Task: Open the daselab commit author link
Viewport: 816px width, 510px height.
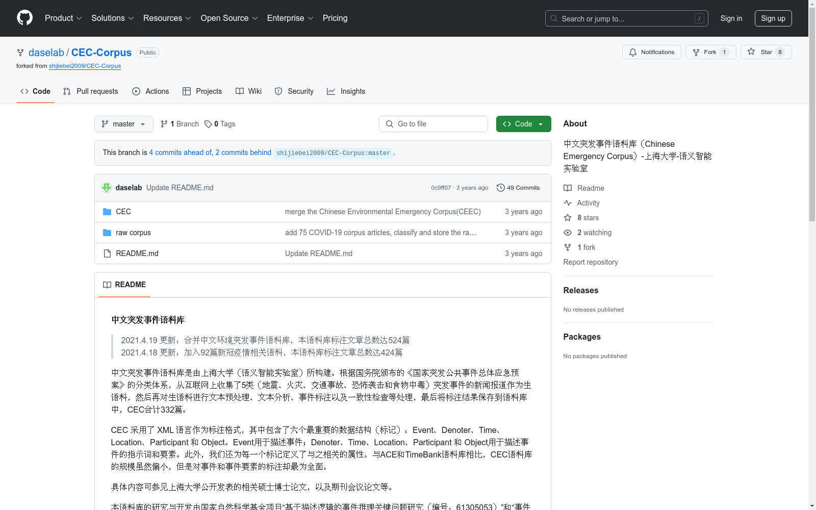Action: [x=129, y=188]
